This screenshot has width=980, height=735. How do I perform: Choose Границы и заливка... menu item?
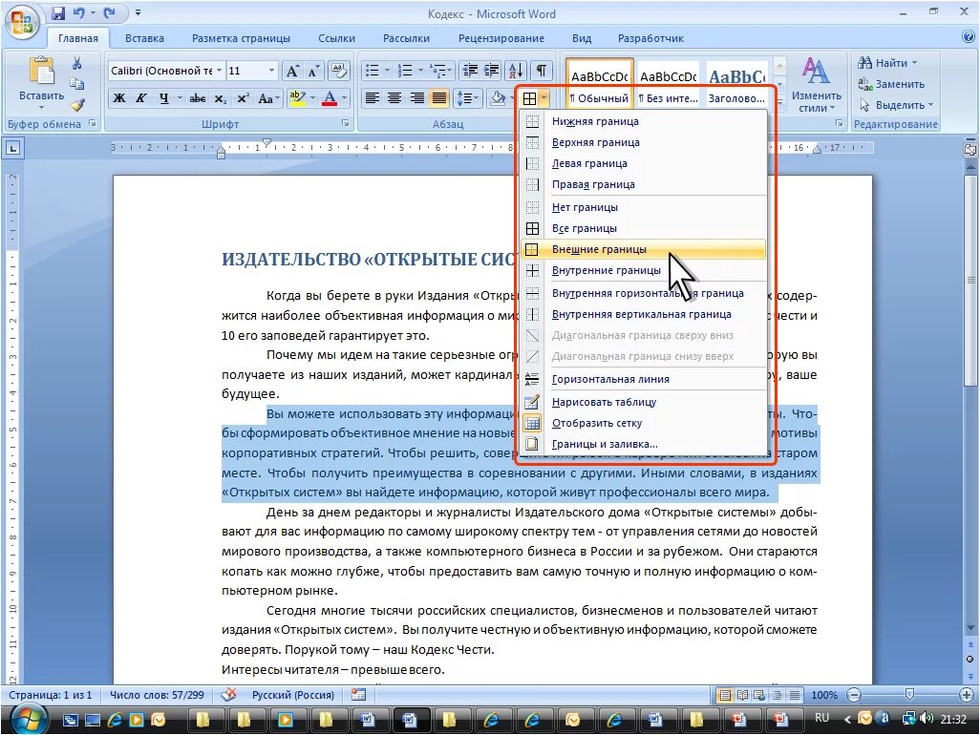click(x=643, y=444)
